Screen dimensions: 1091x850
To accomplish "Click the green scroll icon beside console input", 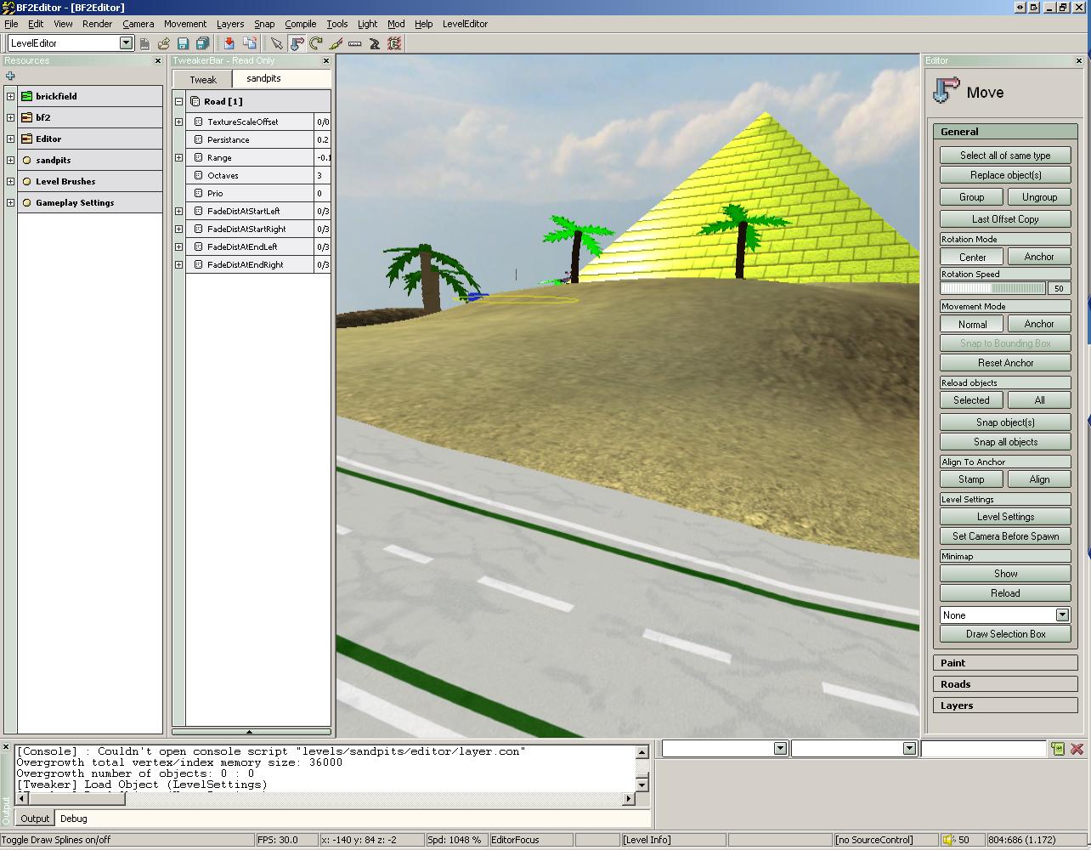I will (x=1058, y=748).
